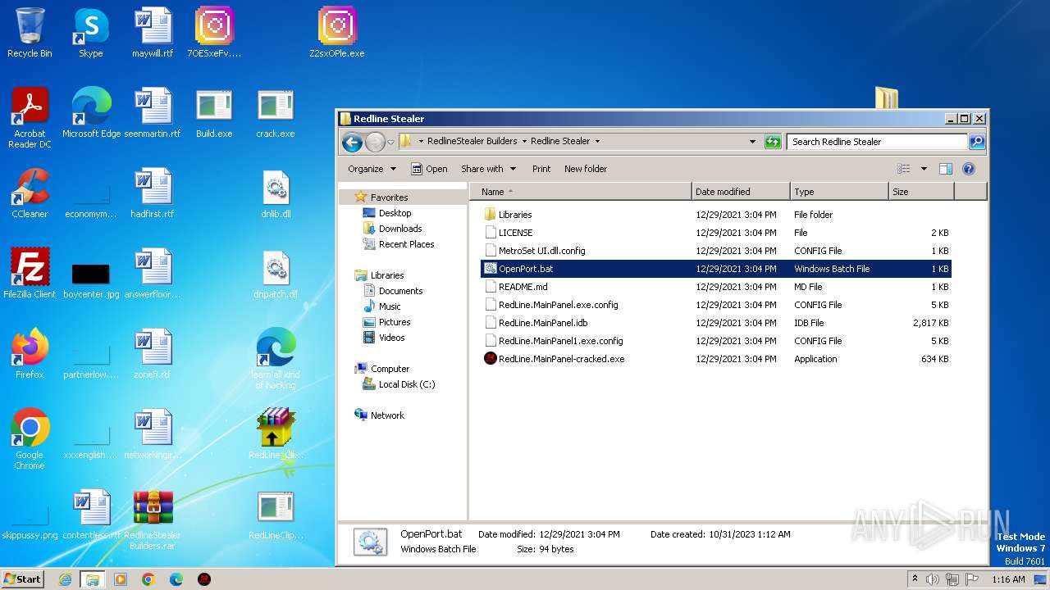
Task: Select RedlineStealer Builders.rar archive on desktop
Action: coord(153,520)
